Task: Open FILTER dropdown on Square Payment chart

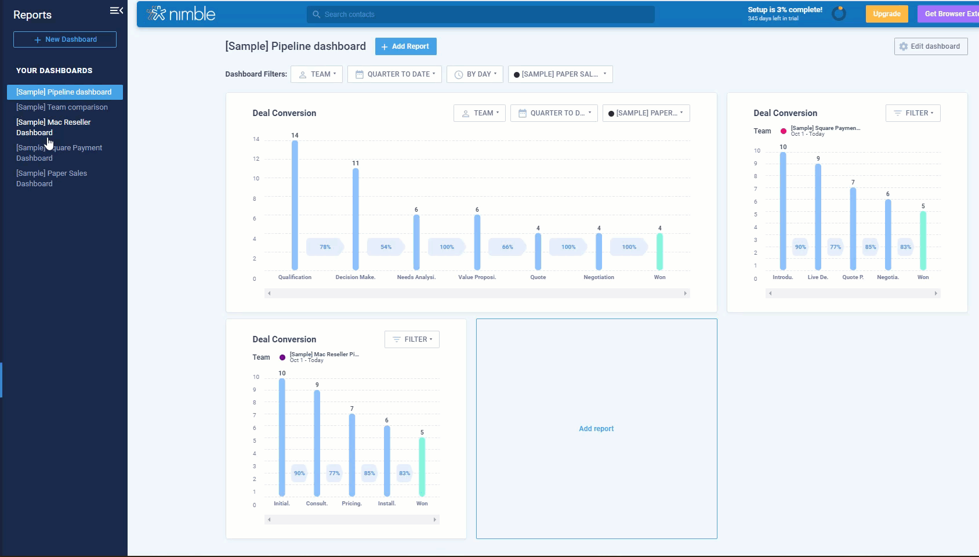Action: (x=912, y=113)
